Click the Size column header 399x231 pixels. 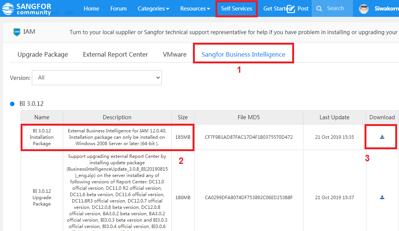(183, 117)
